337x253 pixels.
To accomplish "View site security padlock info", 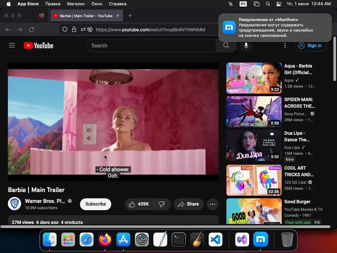I will tap(74, 29).
